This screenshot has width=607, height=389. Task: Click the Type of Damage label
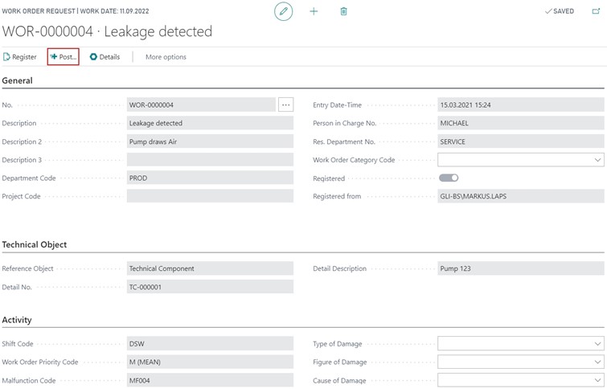pos(338,344)
